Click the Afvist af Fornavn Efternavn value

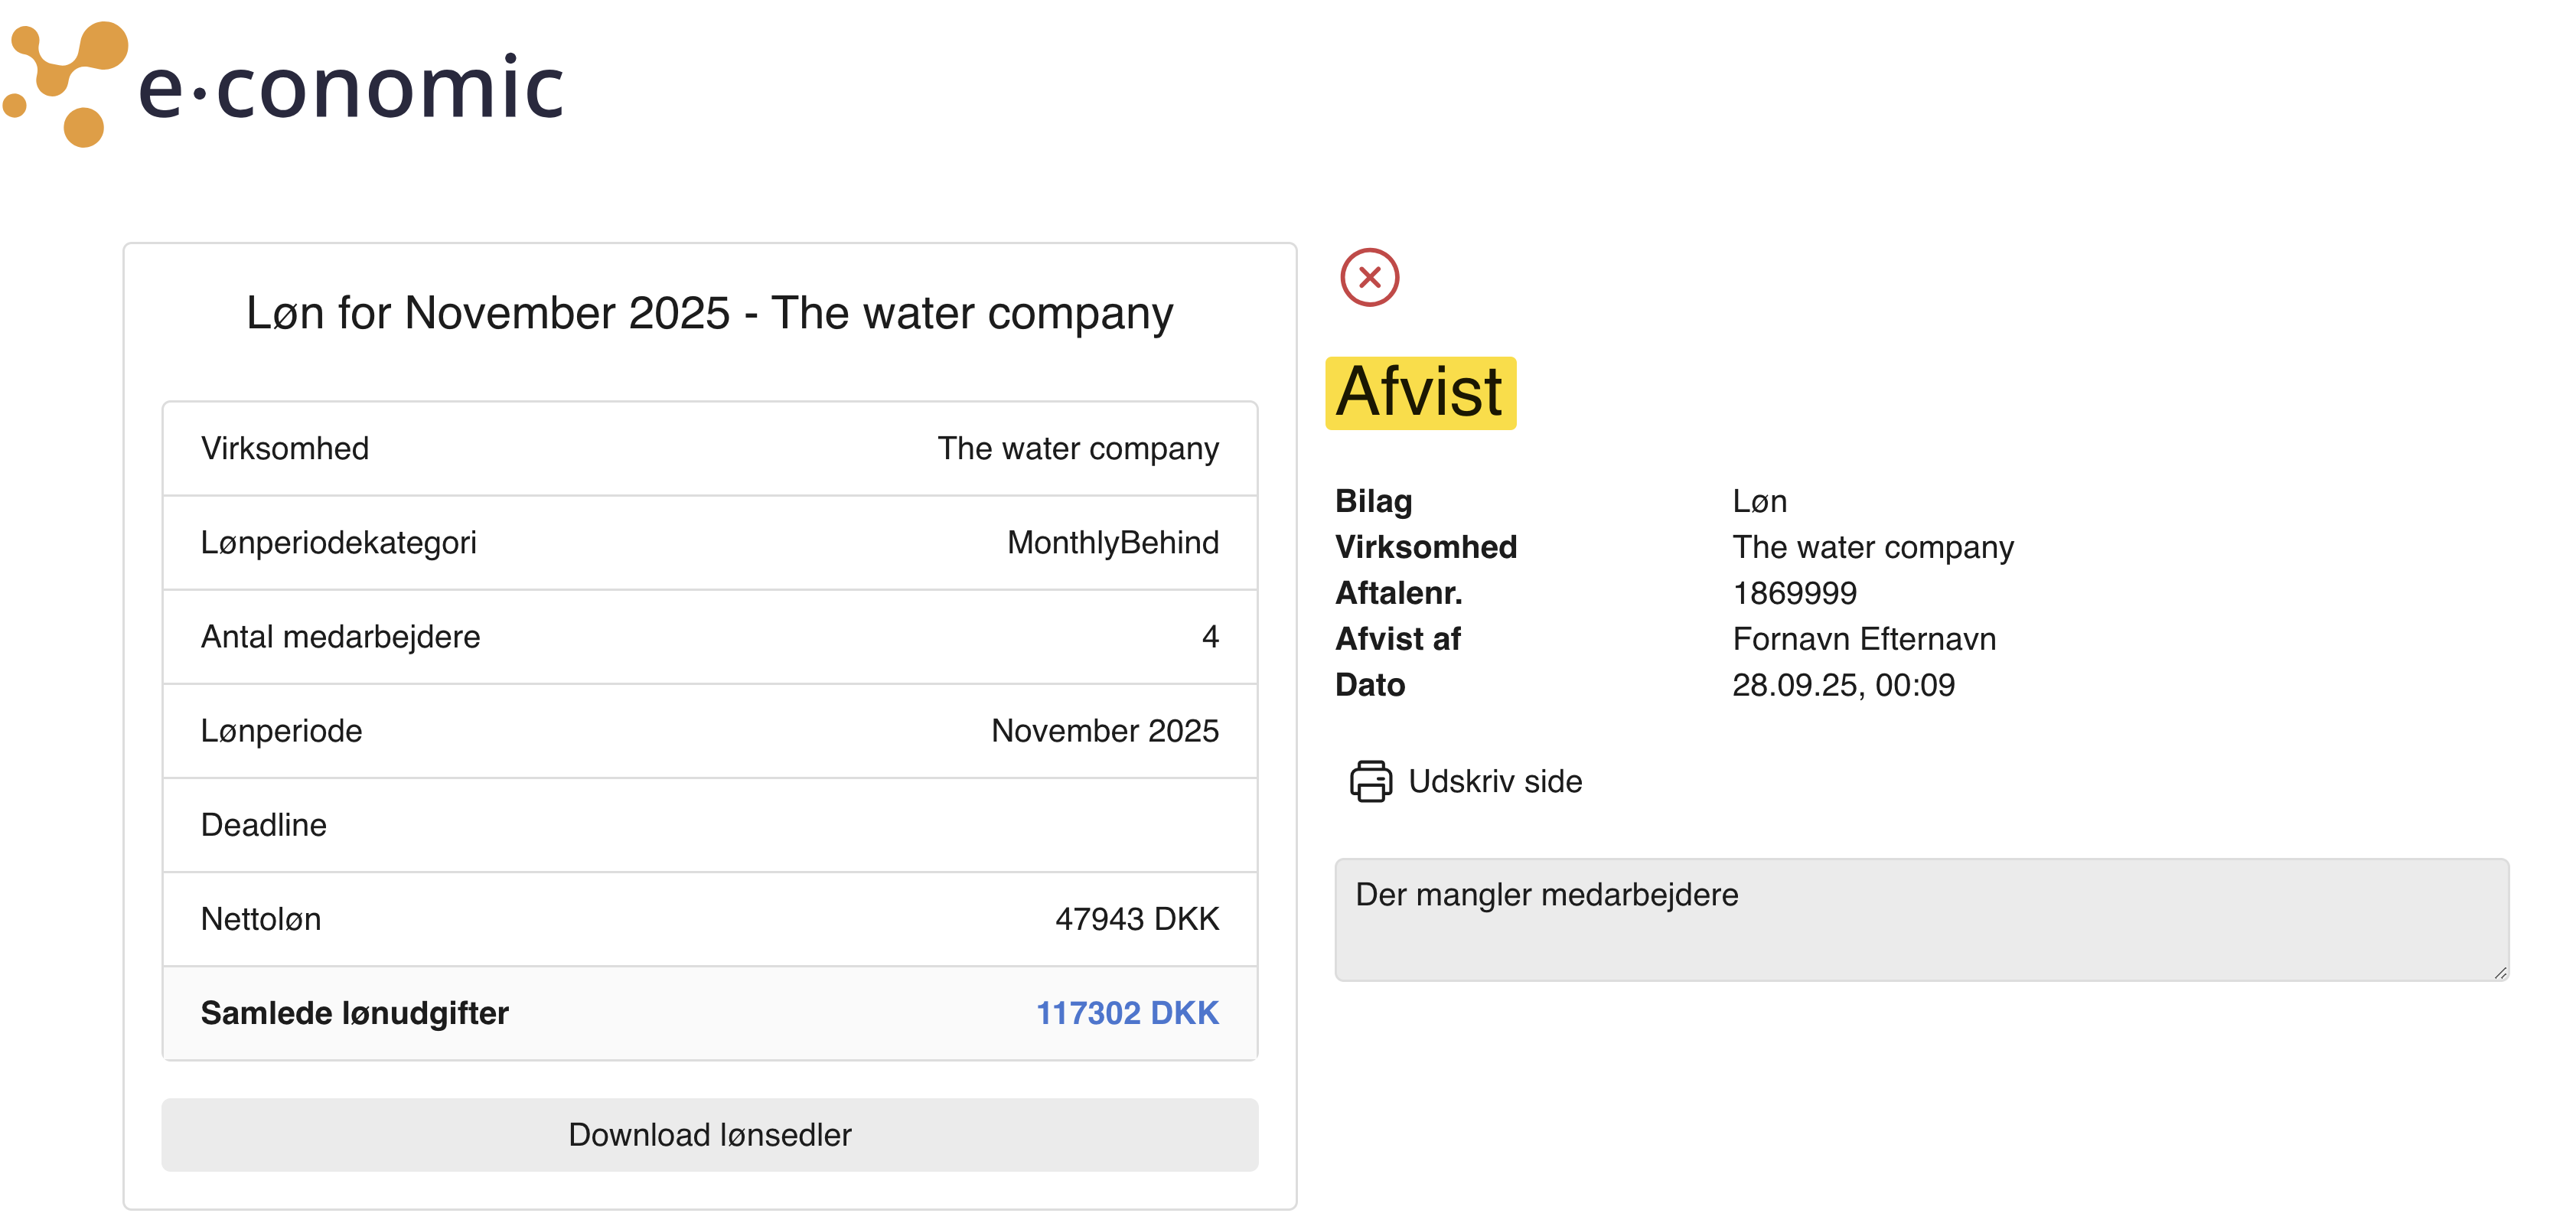pyautogui.click(x=1863, y=639)
